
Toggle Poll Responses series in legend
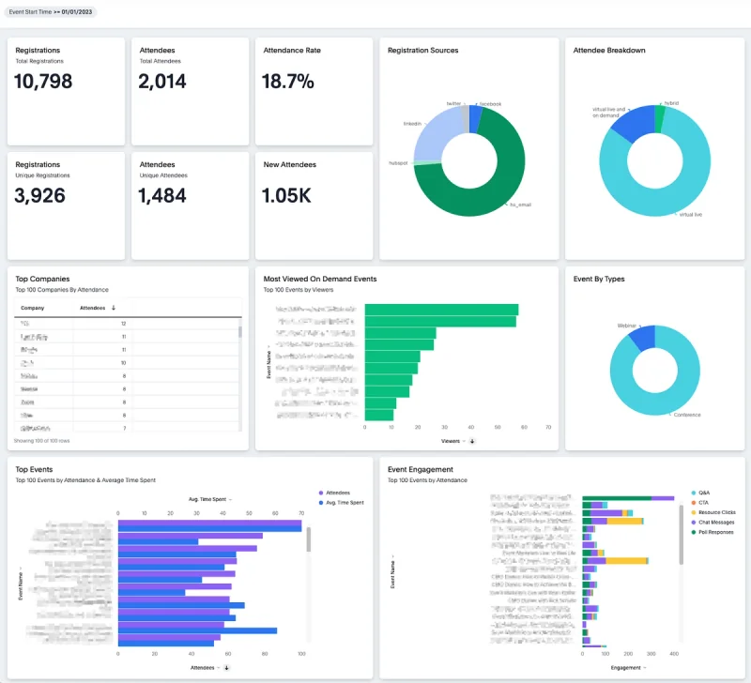click(x=713, y=532)
